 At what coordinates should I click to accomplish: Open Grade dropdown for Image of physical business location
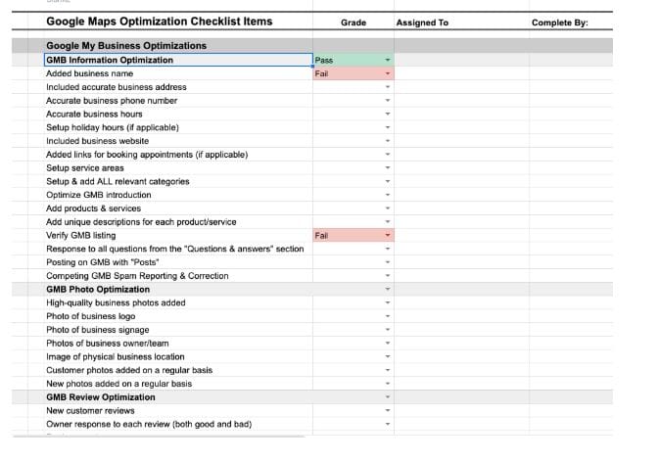pos(388,356)
